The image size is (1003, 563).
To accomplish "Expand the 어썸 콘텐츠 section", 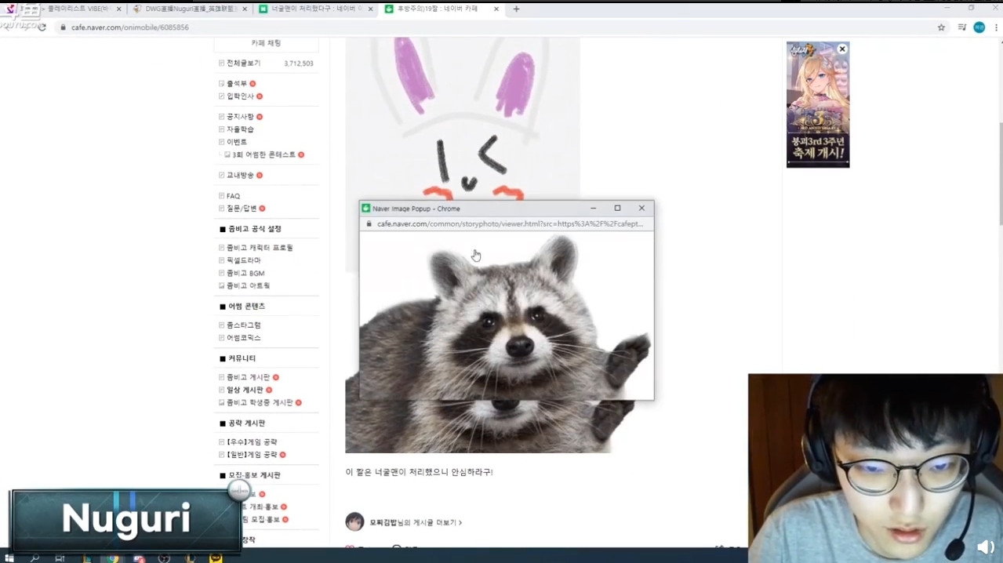I will pos(246,306).
